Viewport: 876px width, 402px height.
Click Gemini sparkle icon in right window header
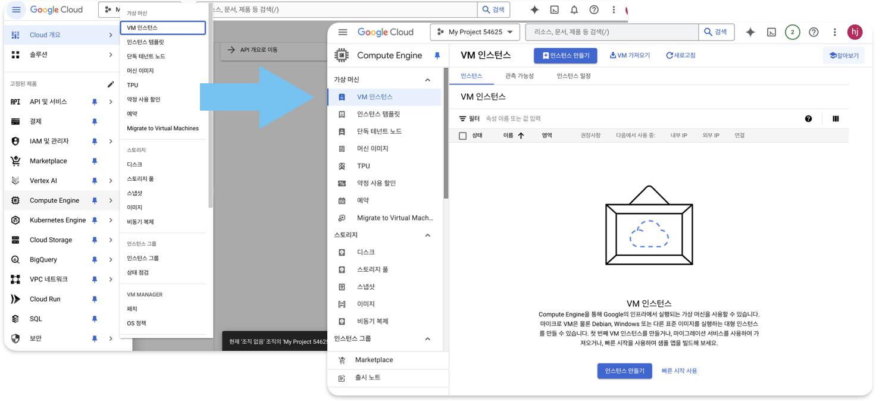click(x=750, y=32)
